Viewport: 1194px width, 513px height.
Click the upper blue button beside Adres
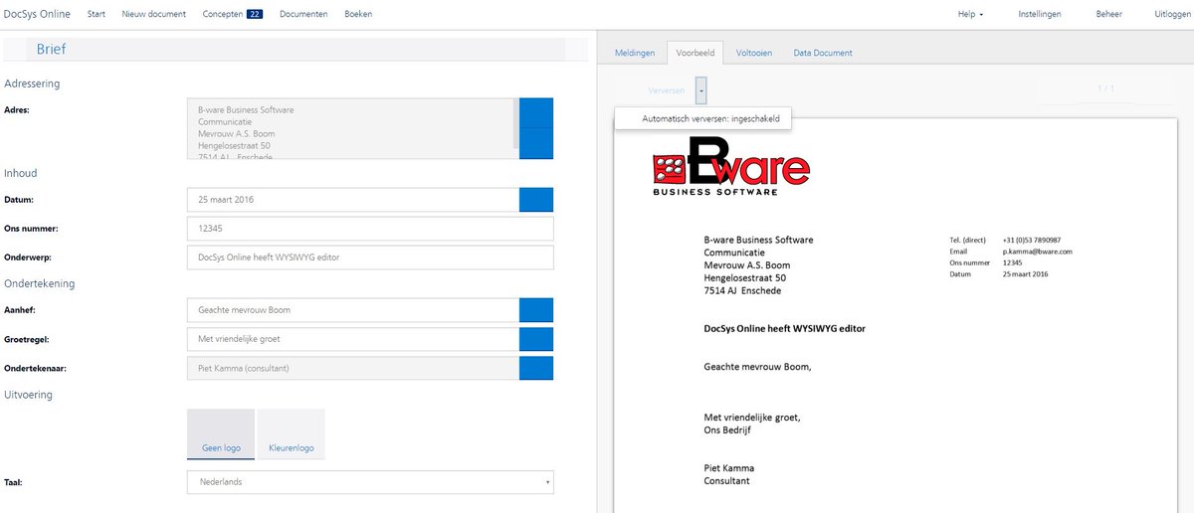coord(536,113)
